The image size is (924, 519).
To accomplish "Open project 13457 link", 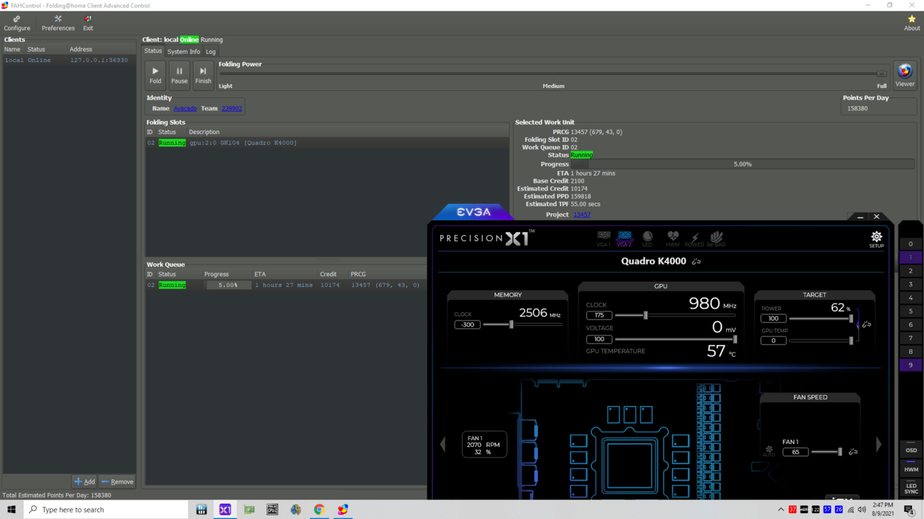I will tap(582, 215).
